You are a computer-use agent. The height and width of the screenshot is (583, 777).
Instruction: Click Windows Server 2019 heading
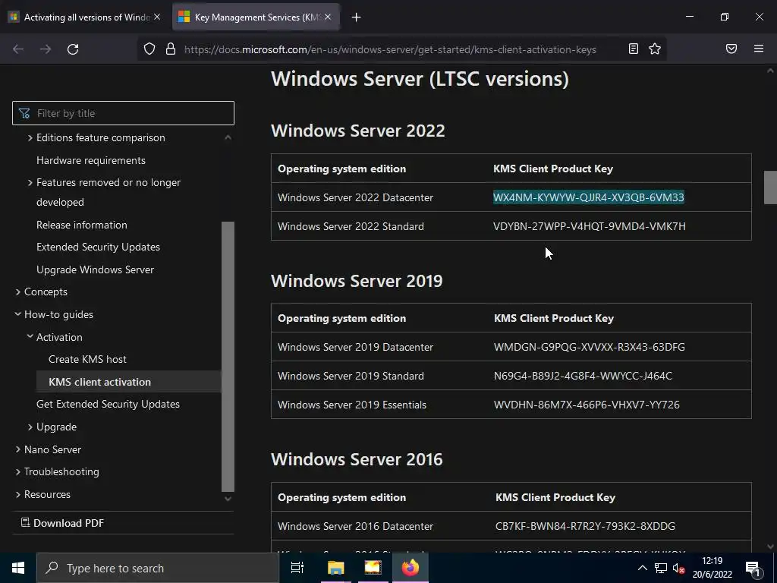tap(357, 281)
